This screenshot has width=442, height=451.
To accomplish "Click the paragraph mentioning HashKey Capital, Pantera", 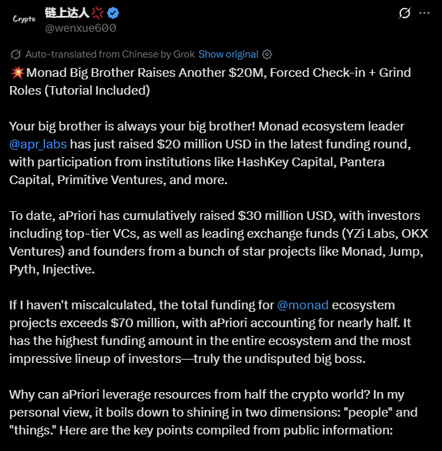I will click(199, 162).
